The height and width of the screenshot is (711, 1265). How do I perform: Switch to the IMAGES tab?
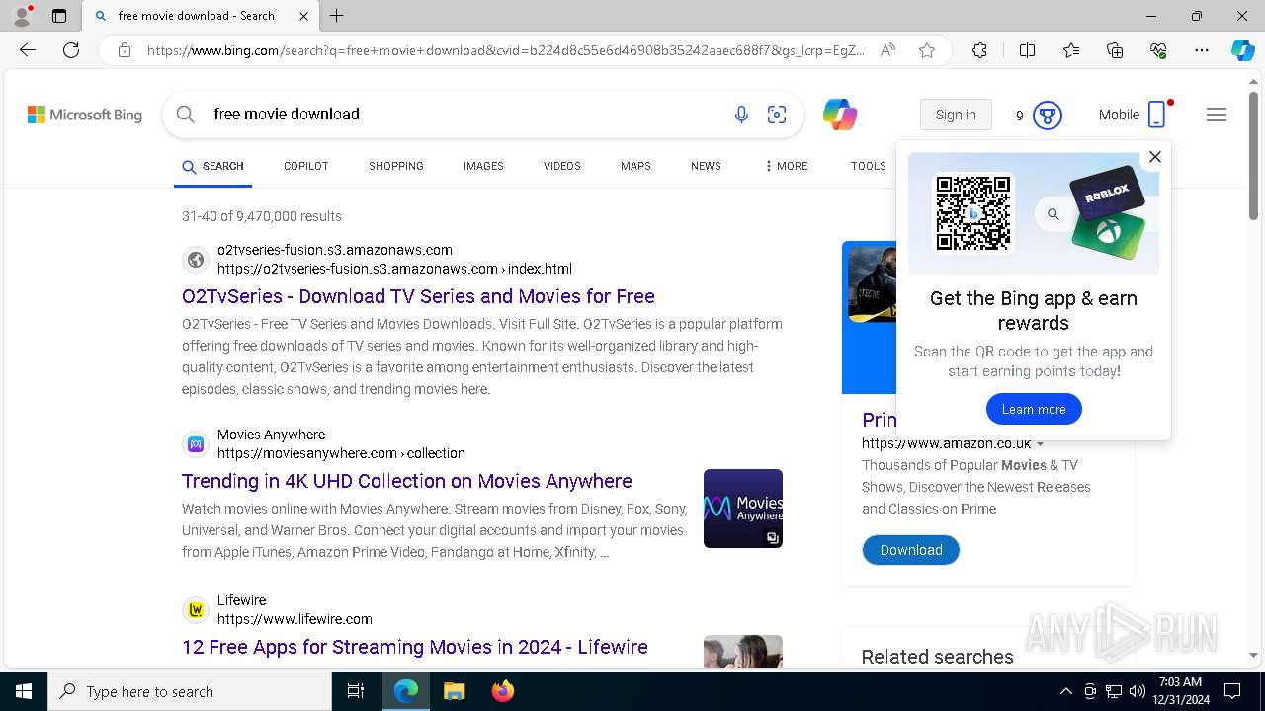click(483, 166)
